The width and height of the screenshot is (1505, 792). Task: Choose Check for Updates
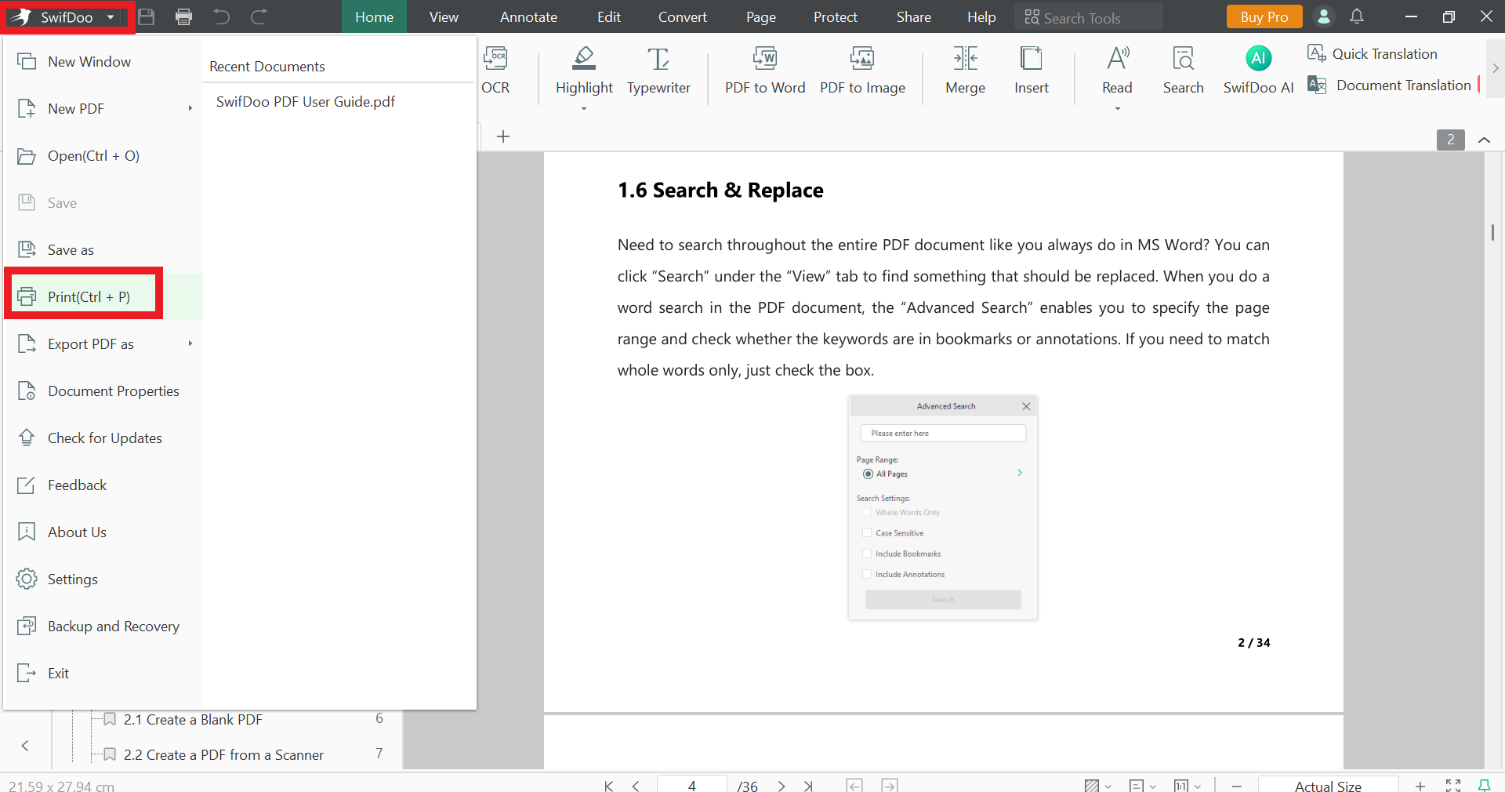[103, 438]
